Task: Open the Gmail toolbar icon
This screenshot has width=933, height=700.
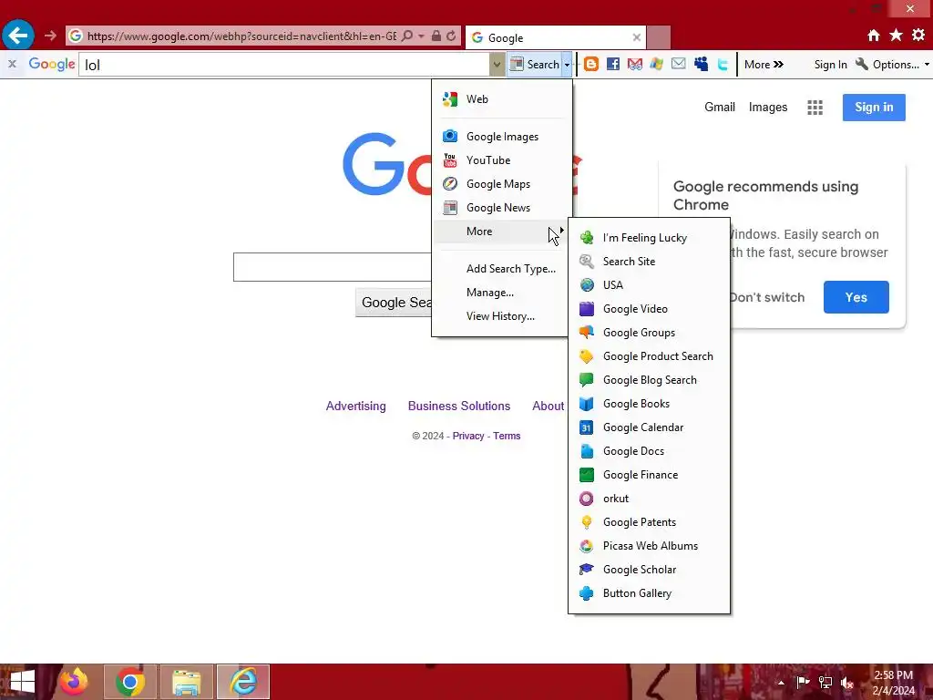Action: click(635, 65)
